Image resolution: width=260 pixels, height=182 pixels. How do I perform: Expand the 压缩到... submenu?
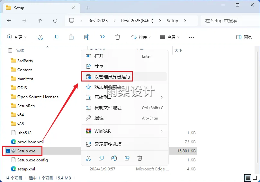[162, 97]
